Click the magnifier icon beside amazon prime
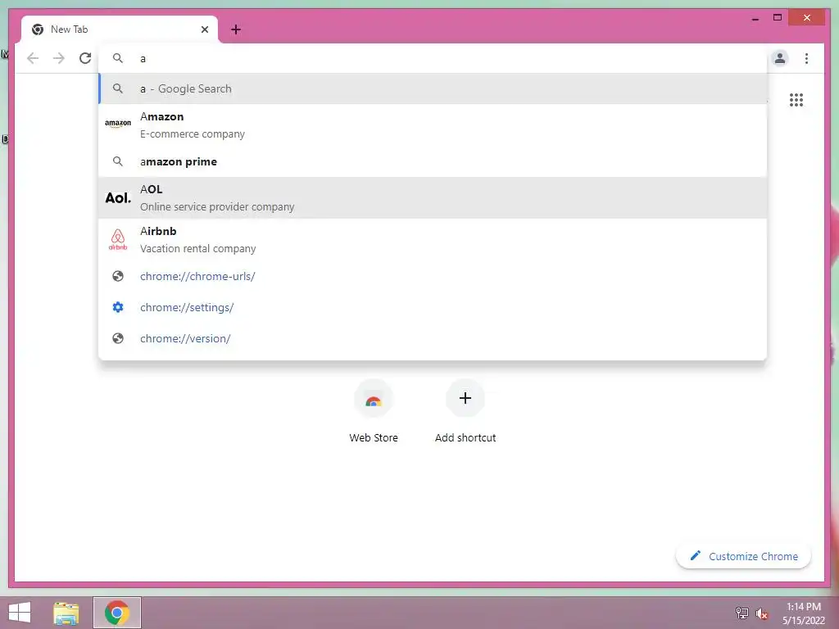This screenshot has height=629, width=839. [x=118, y=161]
